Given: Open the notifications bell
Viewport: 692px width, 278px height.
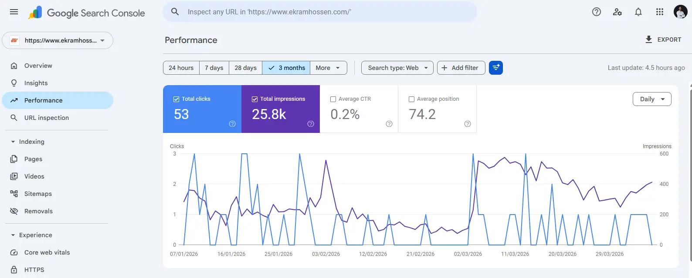Looking at the screenshot, I should [638, 12].
